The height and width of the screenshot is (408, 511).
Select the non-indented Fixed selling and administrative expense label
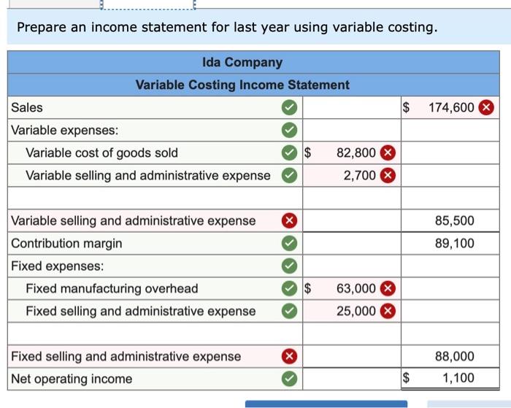tap(126, 356)
